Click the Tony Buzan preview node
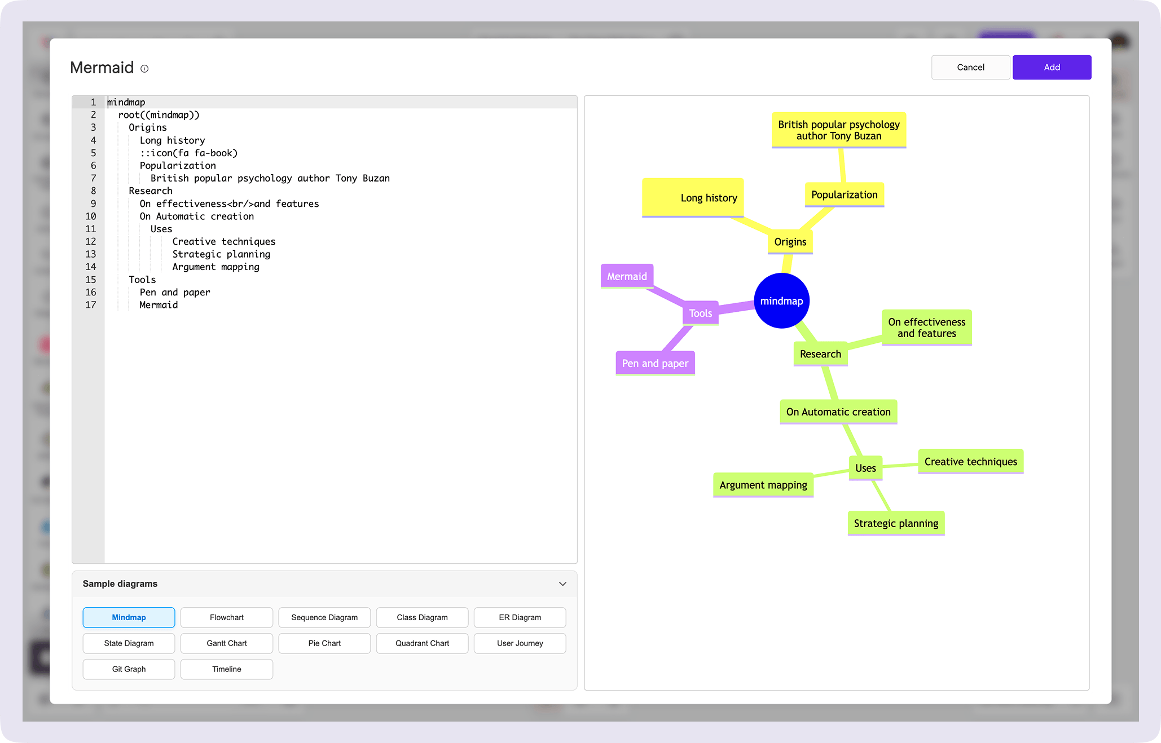 coord(839,130)
